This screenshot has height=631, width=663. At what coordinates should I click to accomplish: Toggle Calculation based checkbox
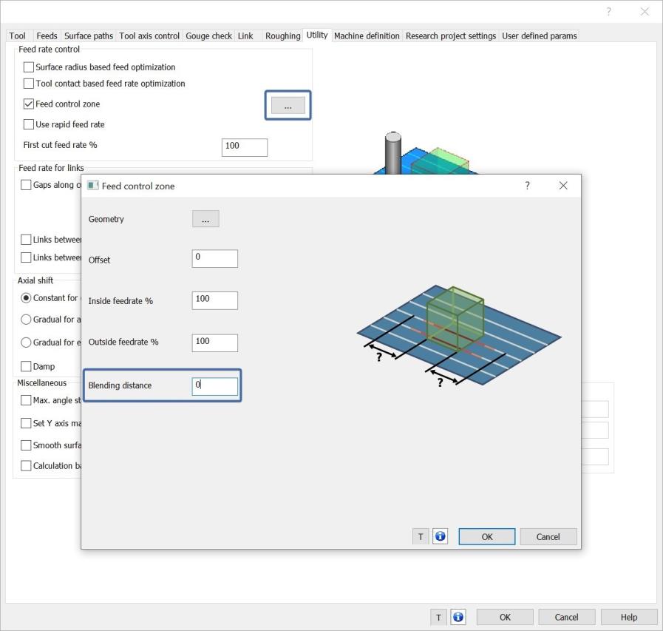click(26, 465)
